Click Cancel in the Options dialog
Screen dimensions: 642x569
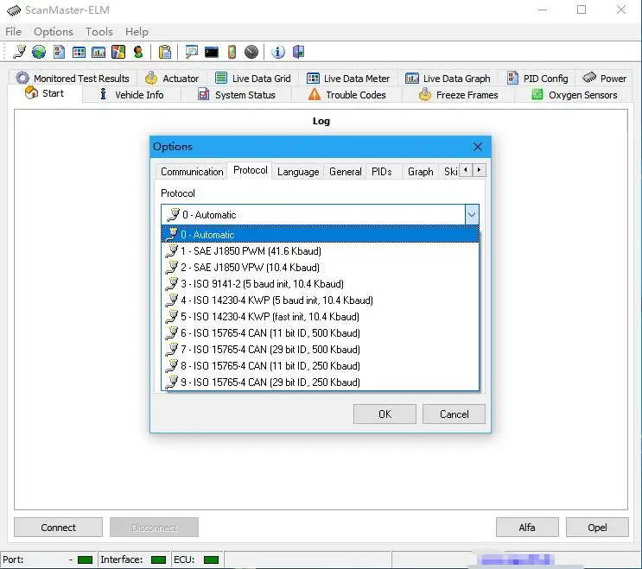tap(454, 414)
